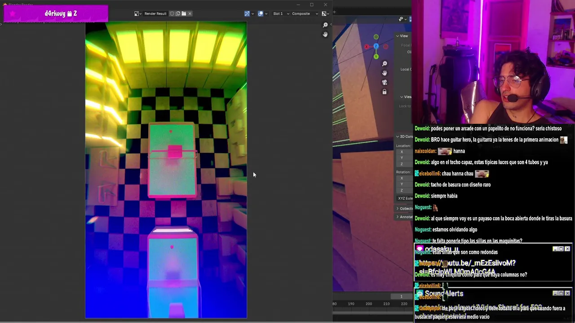Viewport: 575px width, 323px height.
Task: Click the Render Result image name field
Action: [155, 13]
